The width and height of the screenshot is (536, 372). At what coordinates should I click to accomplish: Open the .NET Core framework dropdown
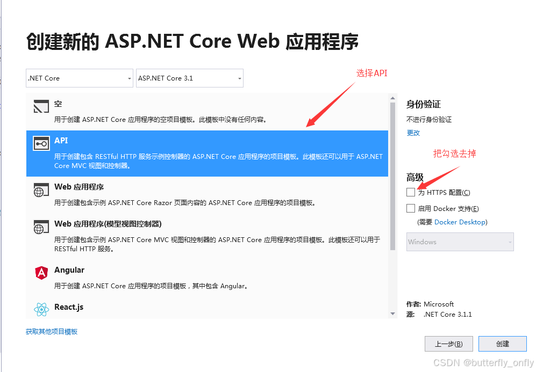(x=80, y=78)
